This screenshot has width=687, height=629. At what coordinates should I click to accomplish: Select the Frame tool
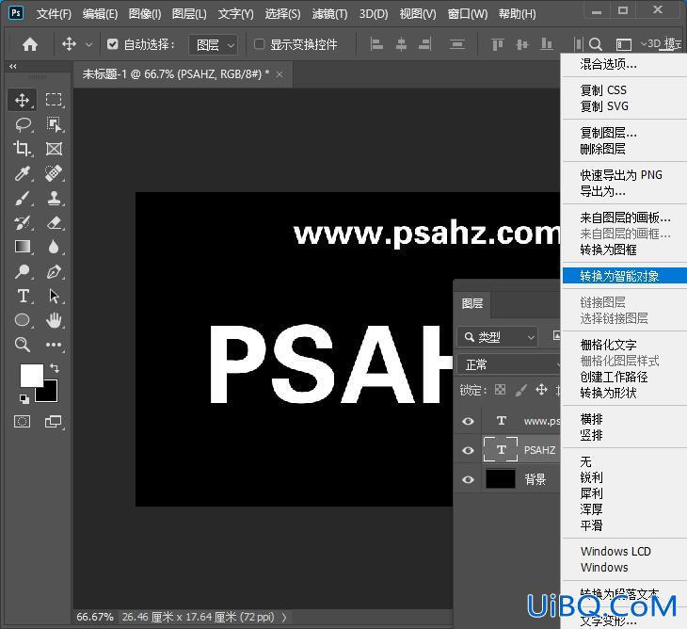(x=54, y=149)
